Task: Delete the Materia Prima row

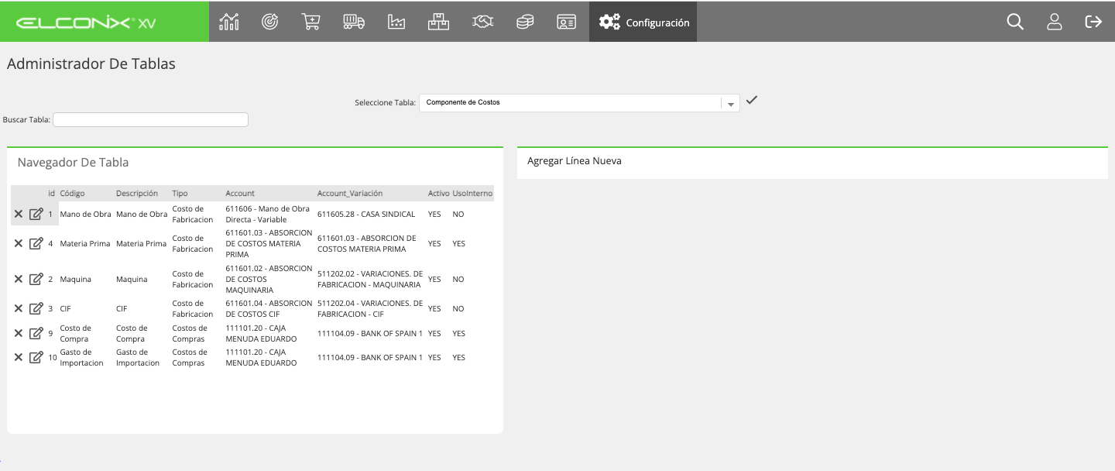Action: point(19,243)
